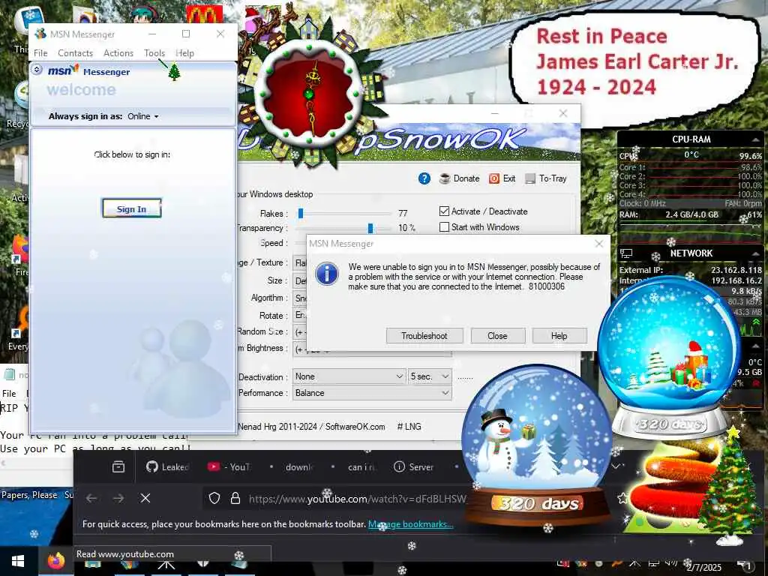Open the Notepad File menu
The width and height of the screenshot is (768, 576).
tap(9, 393)
